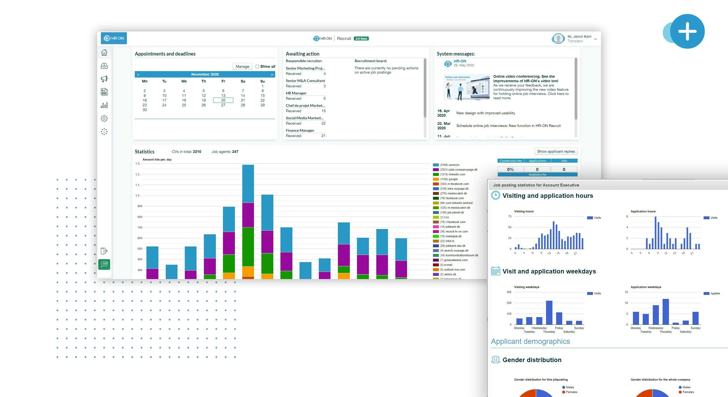
Task: Open the Home dashboard icon in sidebar
Action: click(x=104, y=52)
